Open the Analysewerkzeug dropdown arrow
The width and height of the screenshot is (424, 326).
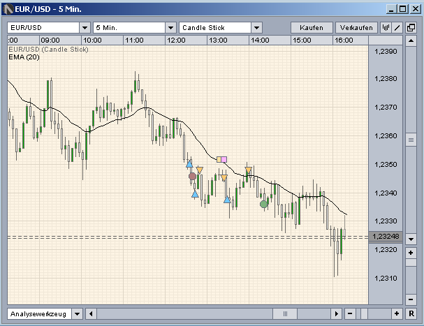pyautogui.click(x=78, y=314)
